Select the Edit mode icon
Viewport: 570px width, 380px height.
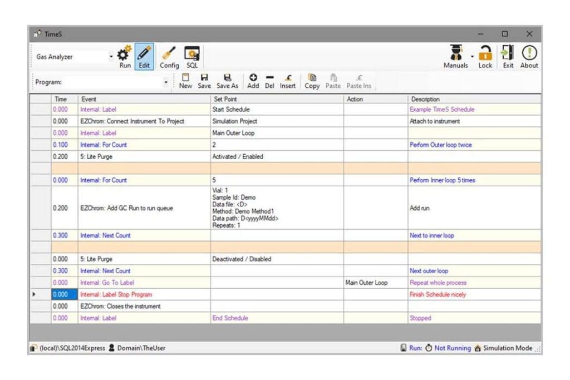[144, 55]
